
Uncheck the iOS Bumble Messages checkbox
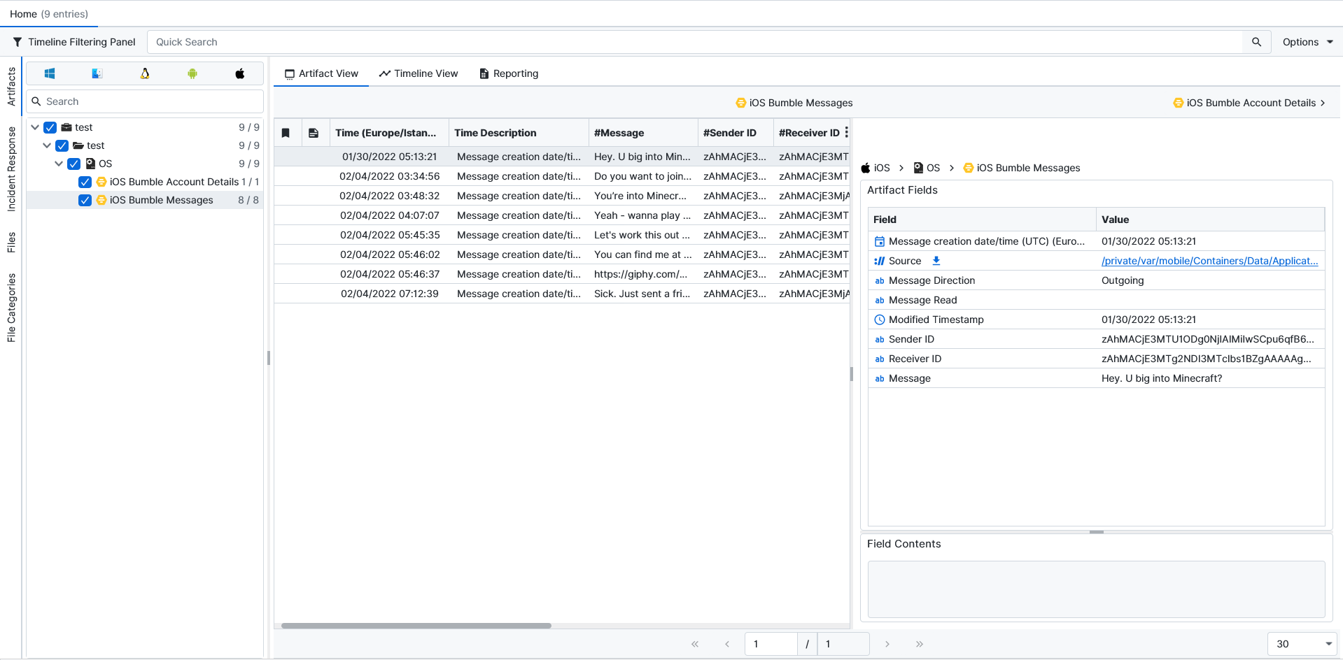pyautogui.click(x=85, y=200)
